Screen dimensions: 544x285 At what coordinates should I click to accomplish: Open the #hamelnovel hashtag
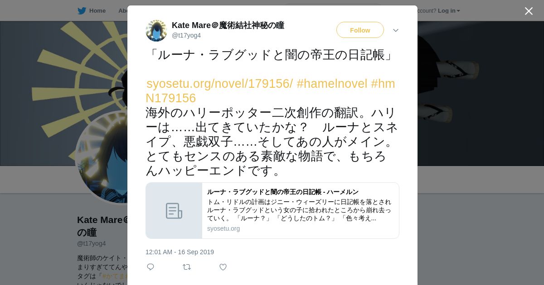coord(332,84)
